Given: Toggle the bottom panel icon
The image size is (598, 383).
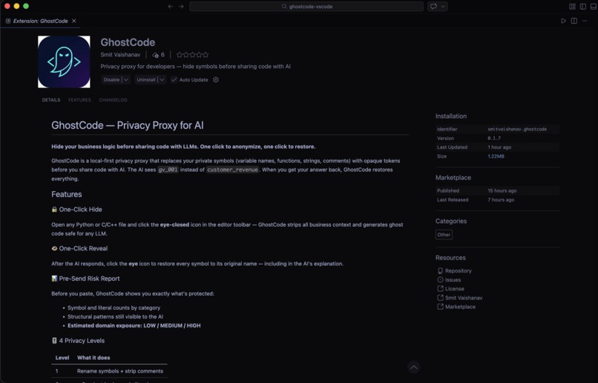Looking at the screenshot, I should point(594,7).
